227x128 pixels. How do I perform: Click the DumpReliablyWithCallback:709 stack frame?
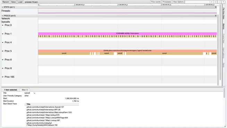[x=42, y=124]
